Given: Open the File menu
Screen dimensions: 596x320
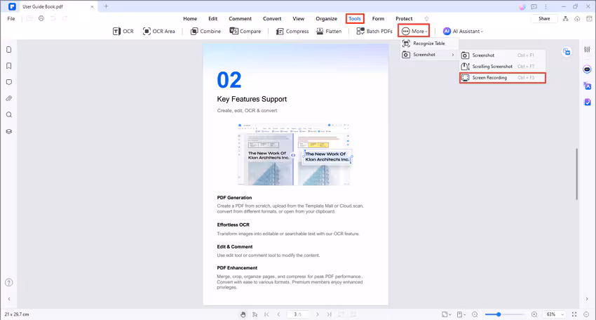Looking at the screenshot, I should (11, 18).
